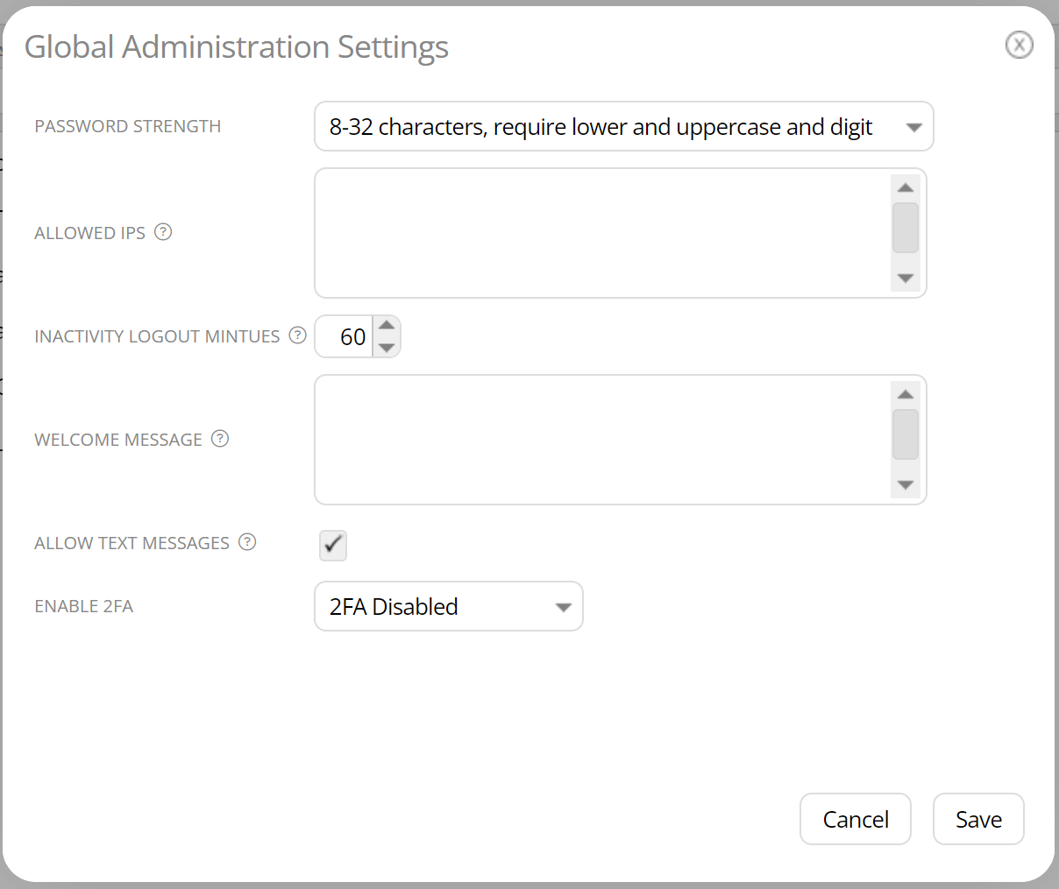This screenshot has height=889, width=1059.
Task: Click the Allowed IPs scroll up arrow
Action: [x=906, y=188]
